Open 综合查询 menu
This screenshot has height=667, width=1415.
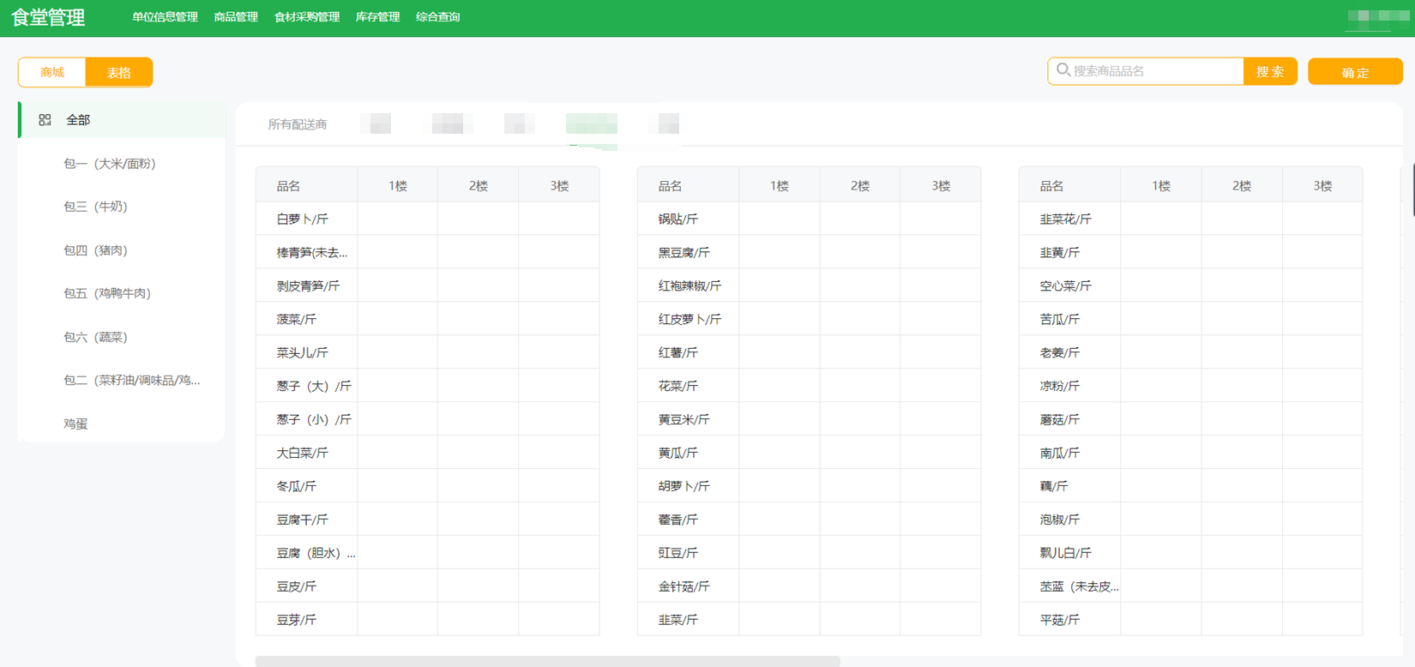(x=437, y=17)
